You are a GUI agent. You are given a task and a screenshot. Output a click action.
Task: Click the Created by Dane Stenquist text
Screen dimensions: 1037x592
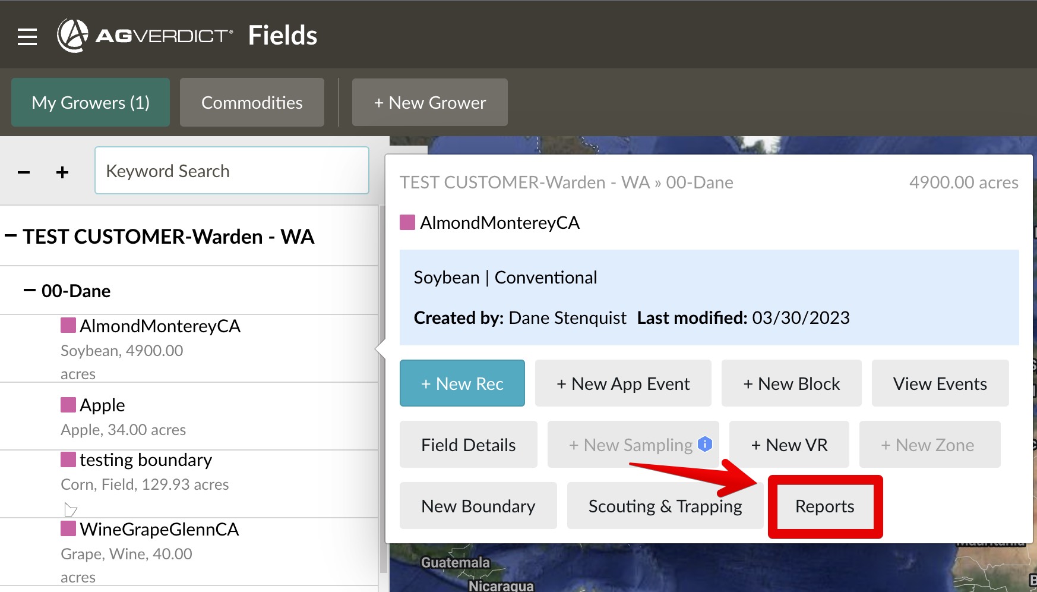tap(520, 318)
